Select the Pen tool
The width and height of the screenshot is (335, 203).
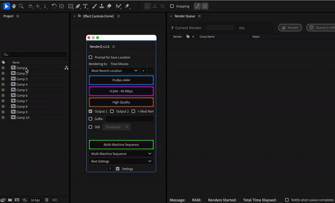78,6
